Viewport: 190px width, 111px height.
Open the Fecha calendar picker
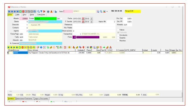pos(83,19)
